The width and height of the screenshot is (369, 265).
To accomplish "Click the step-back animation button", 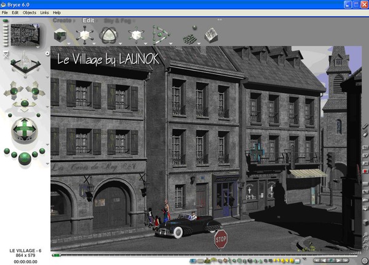I will click(324, 260).
